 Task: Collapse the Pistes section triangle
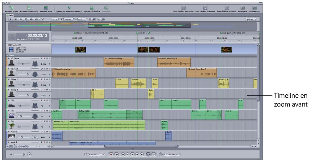coord(7,55)
